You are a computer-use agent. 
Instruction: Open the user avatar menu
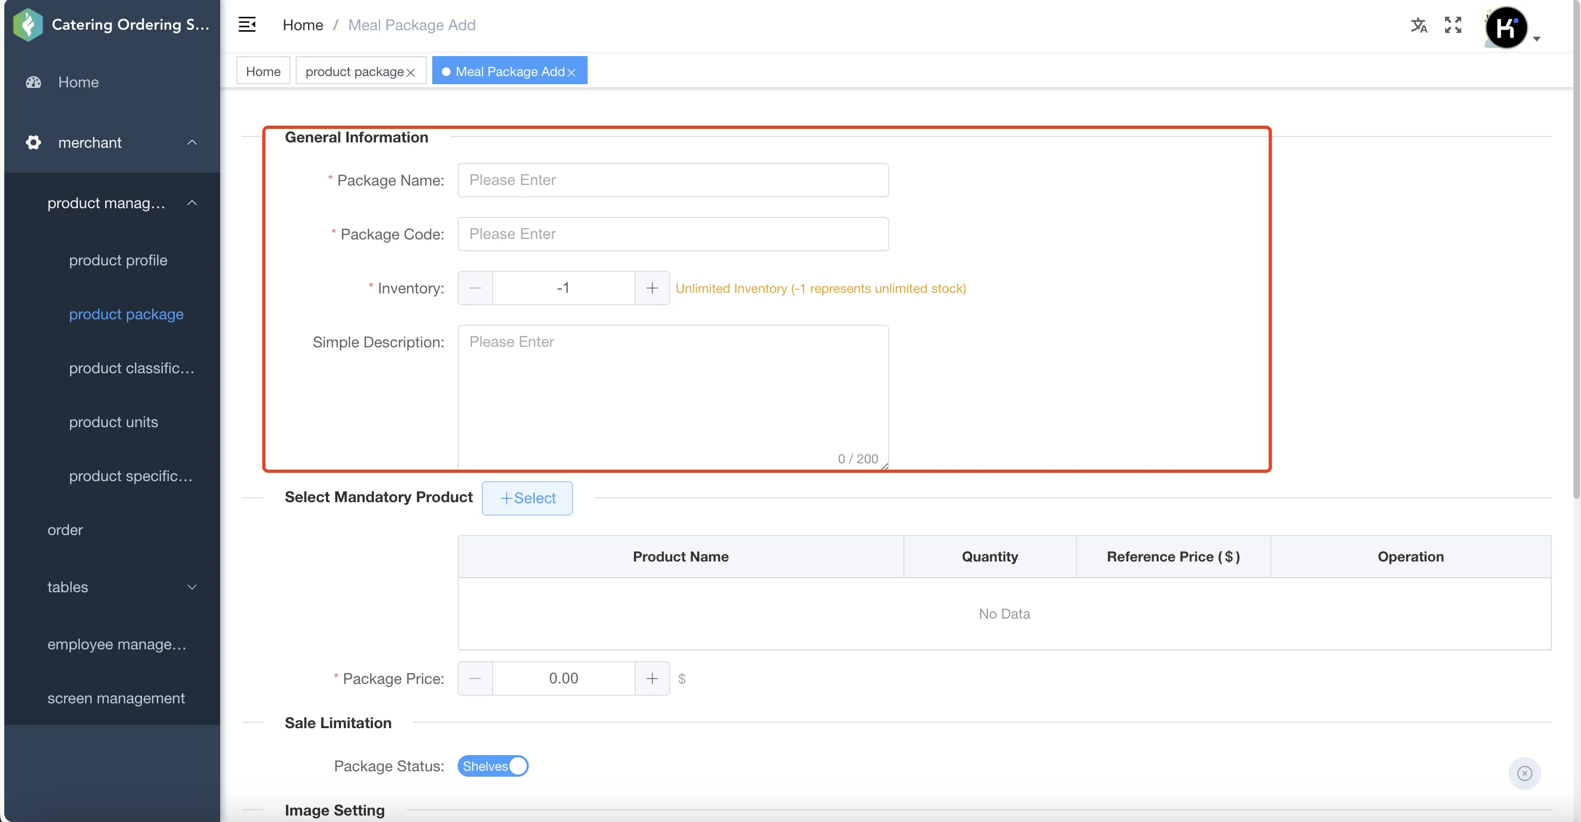[1505, 27]
